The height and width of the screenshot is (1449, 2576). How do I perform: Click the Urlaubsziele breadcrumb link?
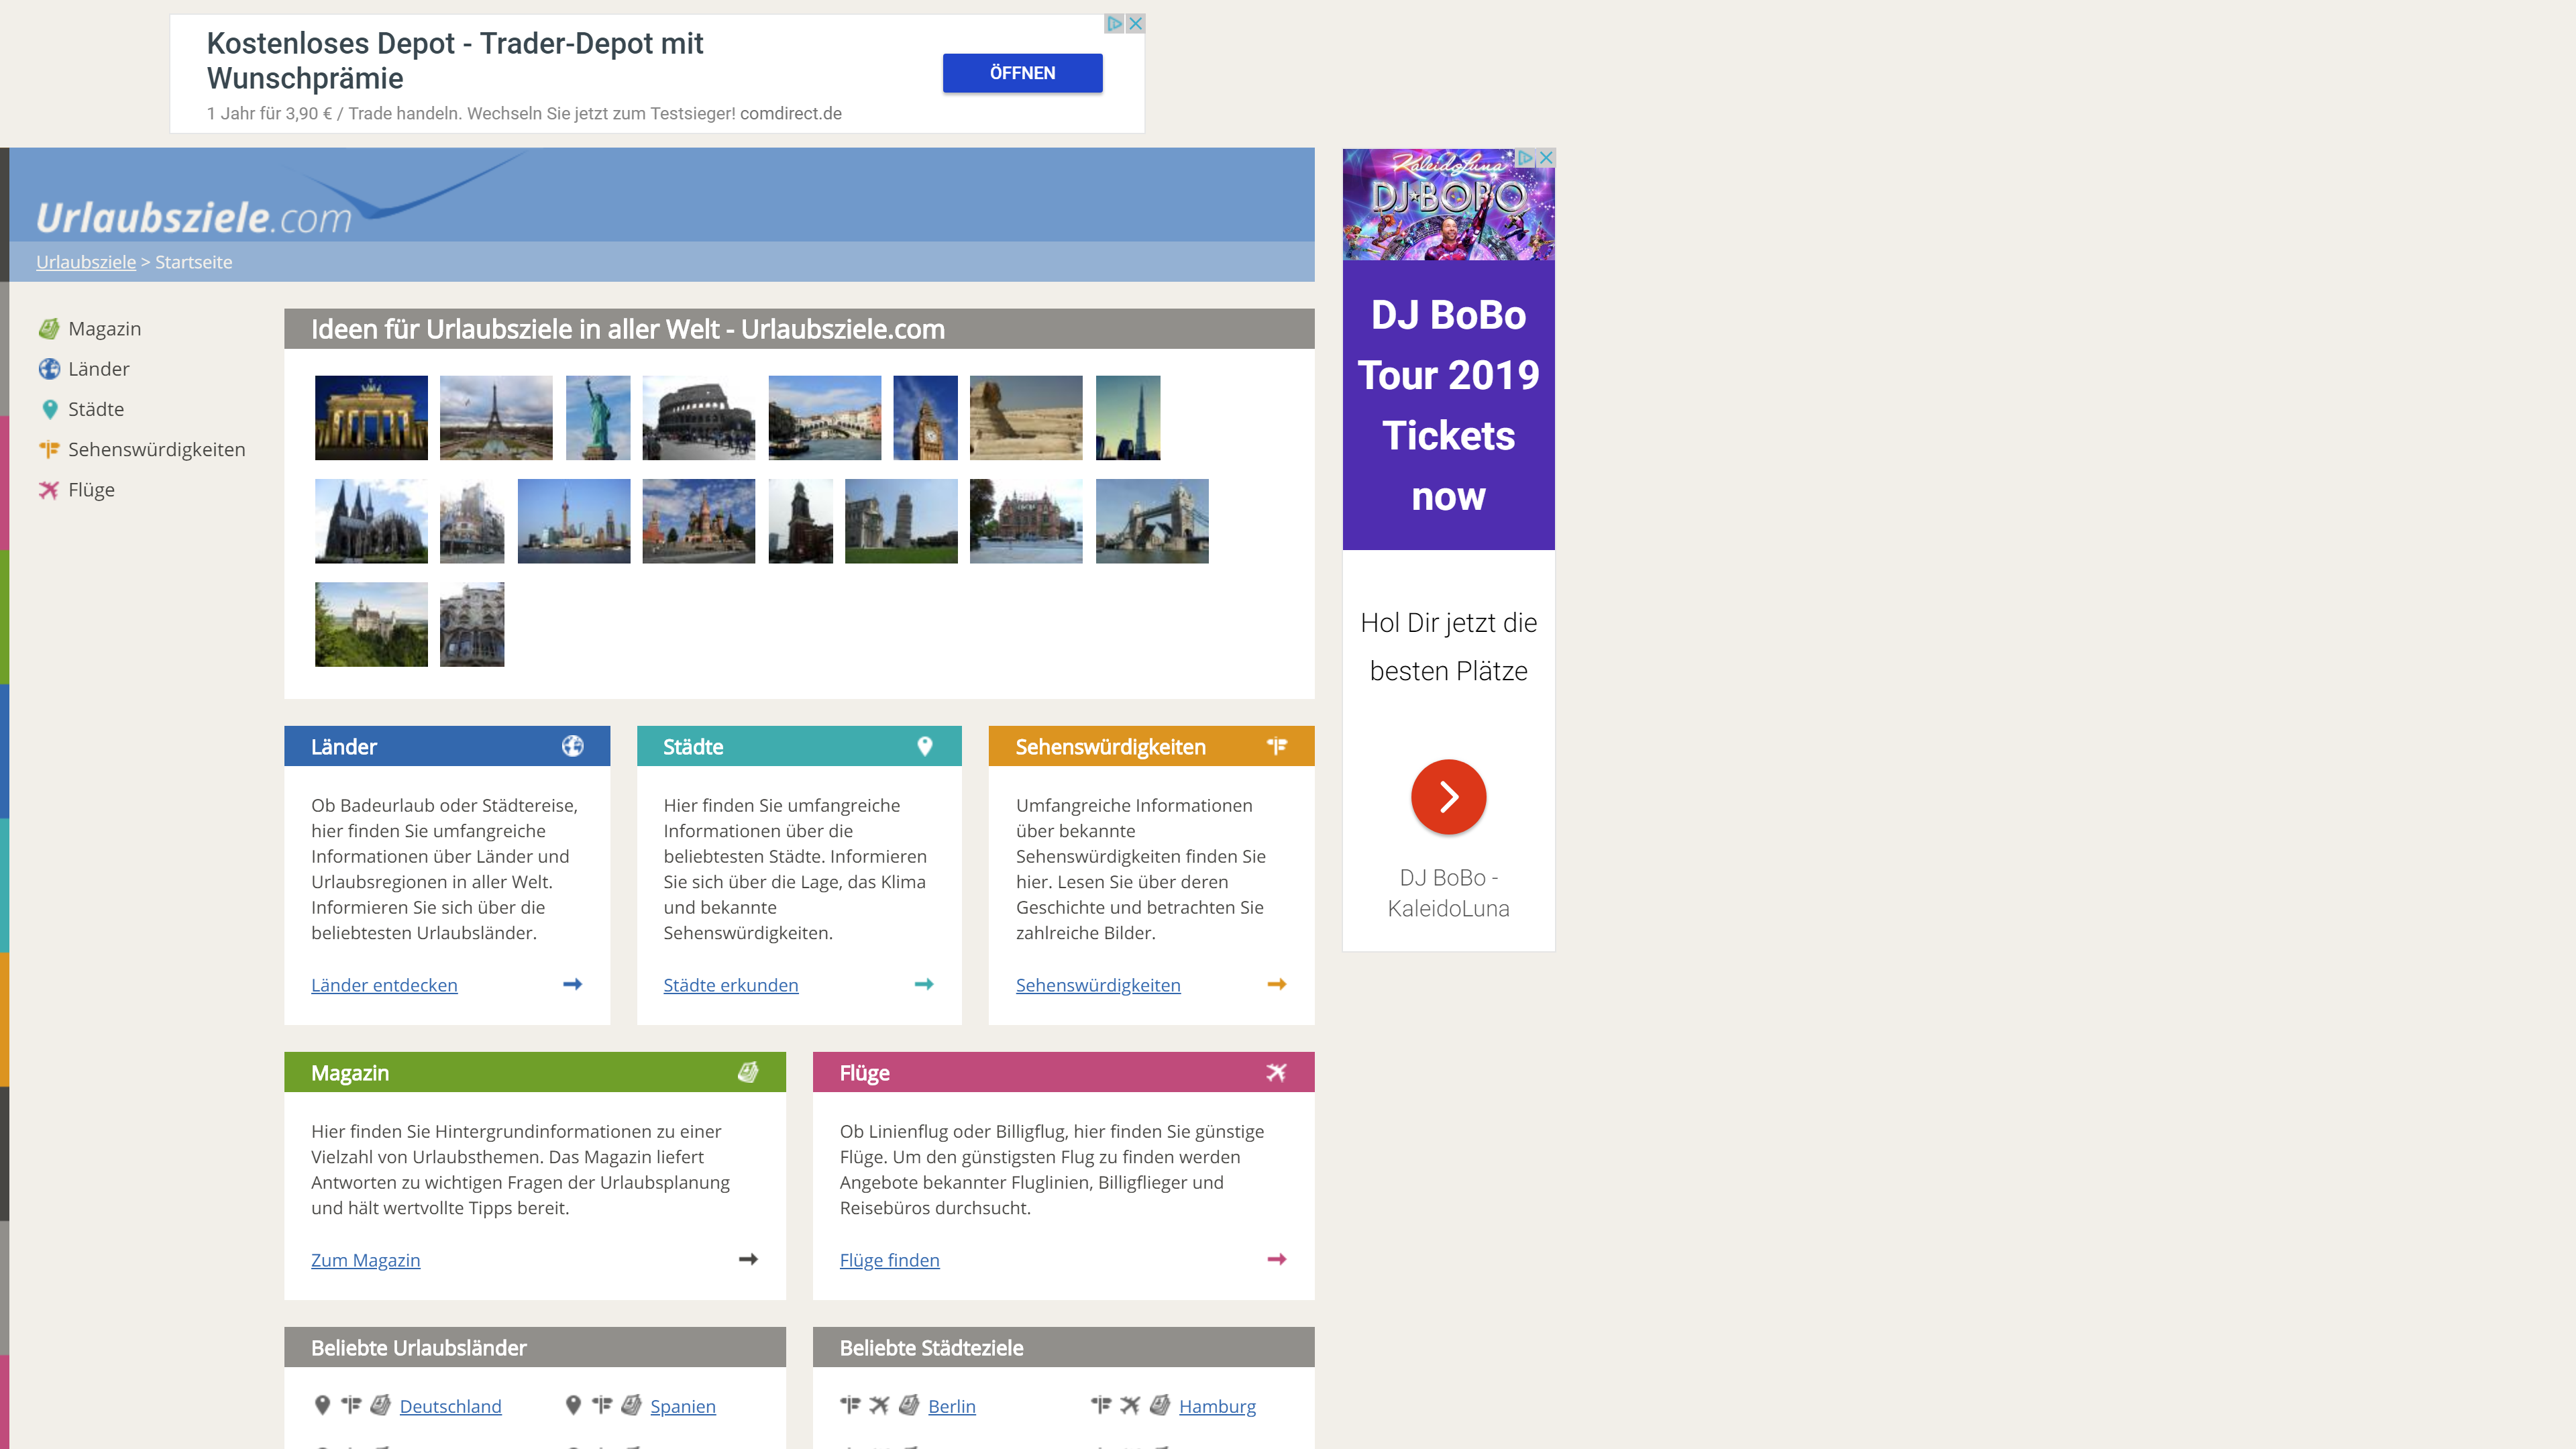pos(86,262)
